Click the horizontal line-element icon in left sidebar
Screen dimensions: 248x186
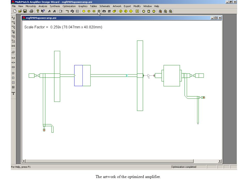[x=13, y=63]
